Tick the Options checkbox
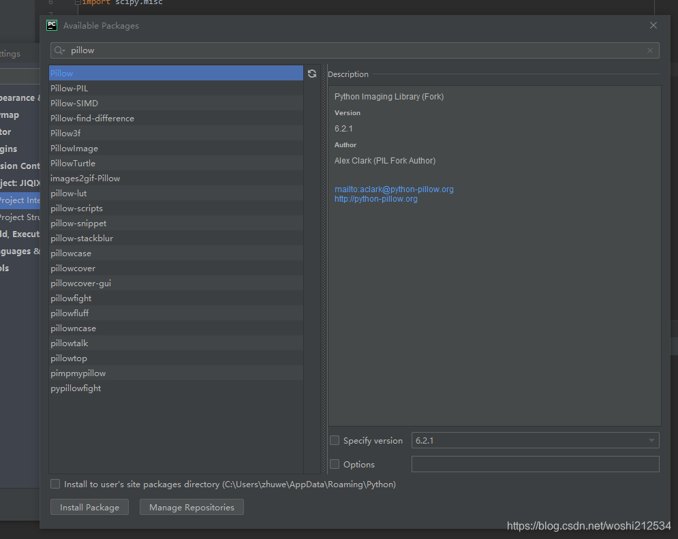The width and height of the screenshot is (678, 539). pos(335,464)
